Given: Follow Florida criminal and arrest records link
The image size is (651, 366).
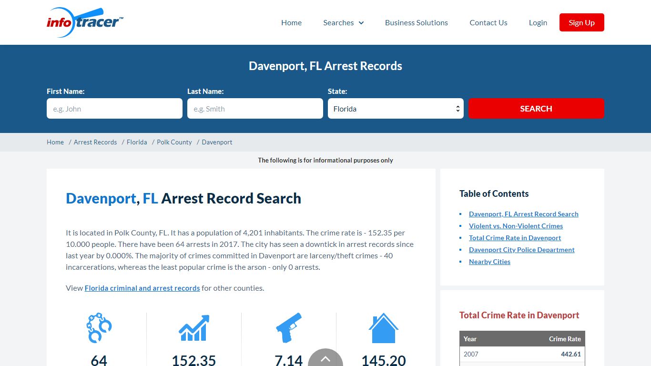Looking at the screenshot, I should pyautogui.click(x=142, y=288).
